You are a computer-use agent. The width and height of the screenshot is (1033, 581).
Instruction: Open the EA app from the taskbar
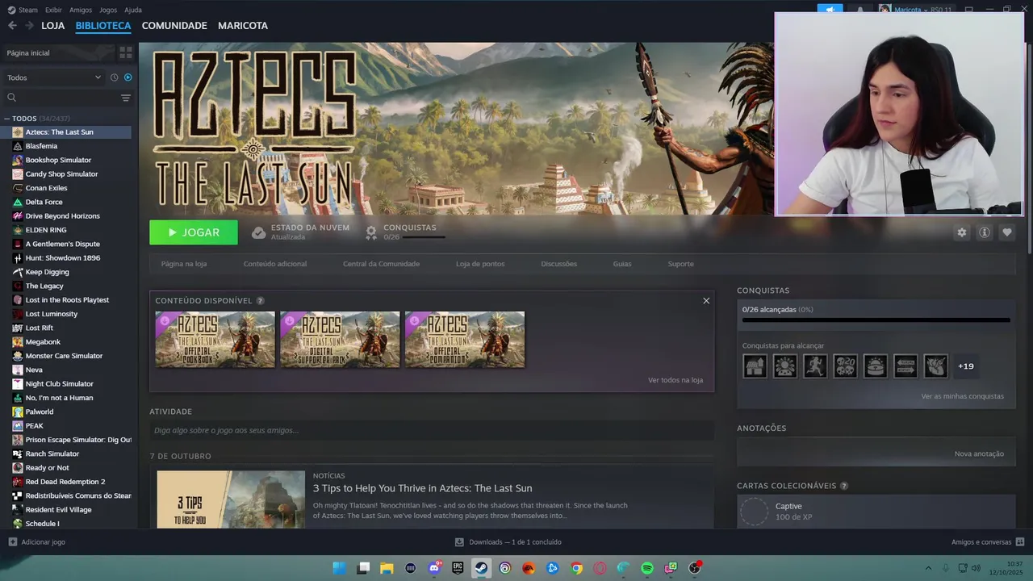529,568
